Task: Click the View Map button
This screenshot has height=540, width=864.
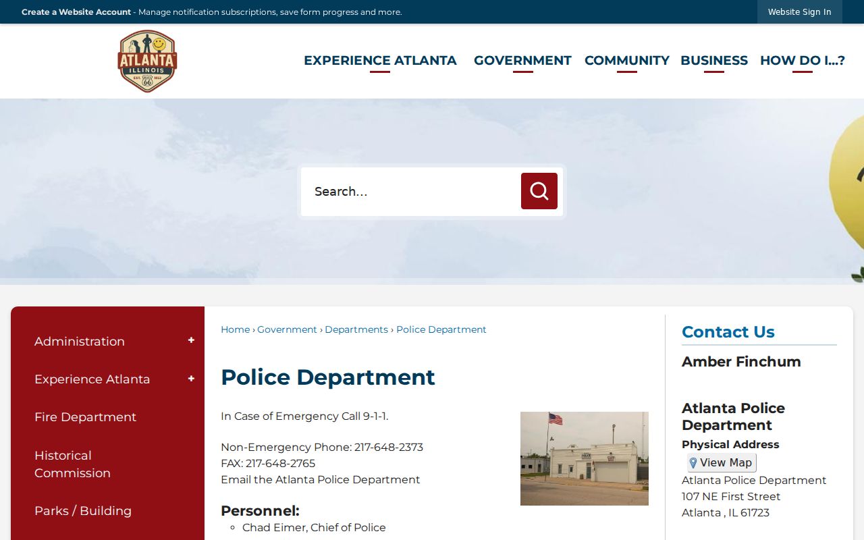Action: click(x=722, y=463)
